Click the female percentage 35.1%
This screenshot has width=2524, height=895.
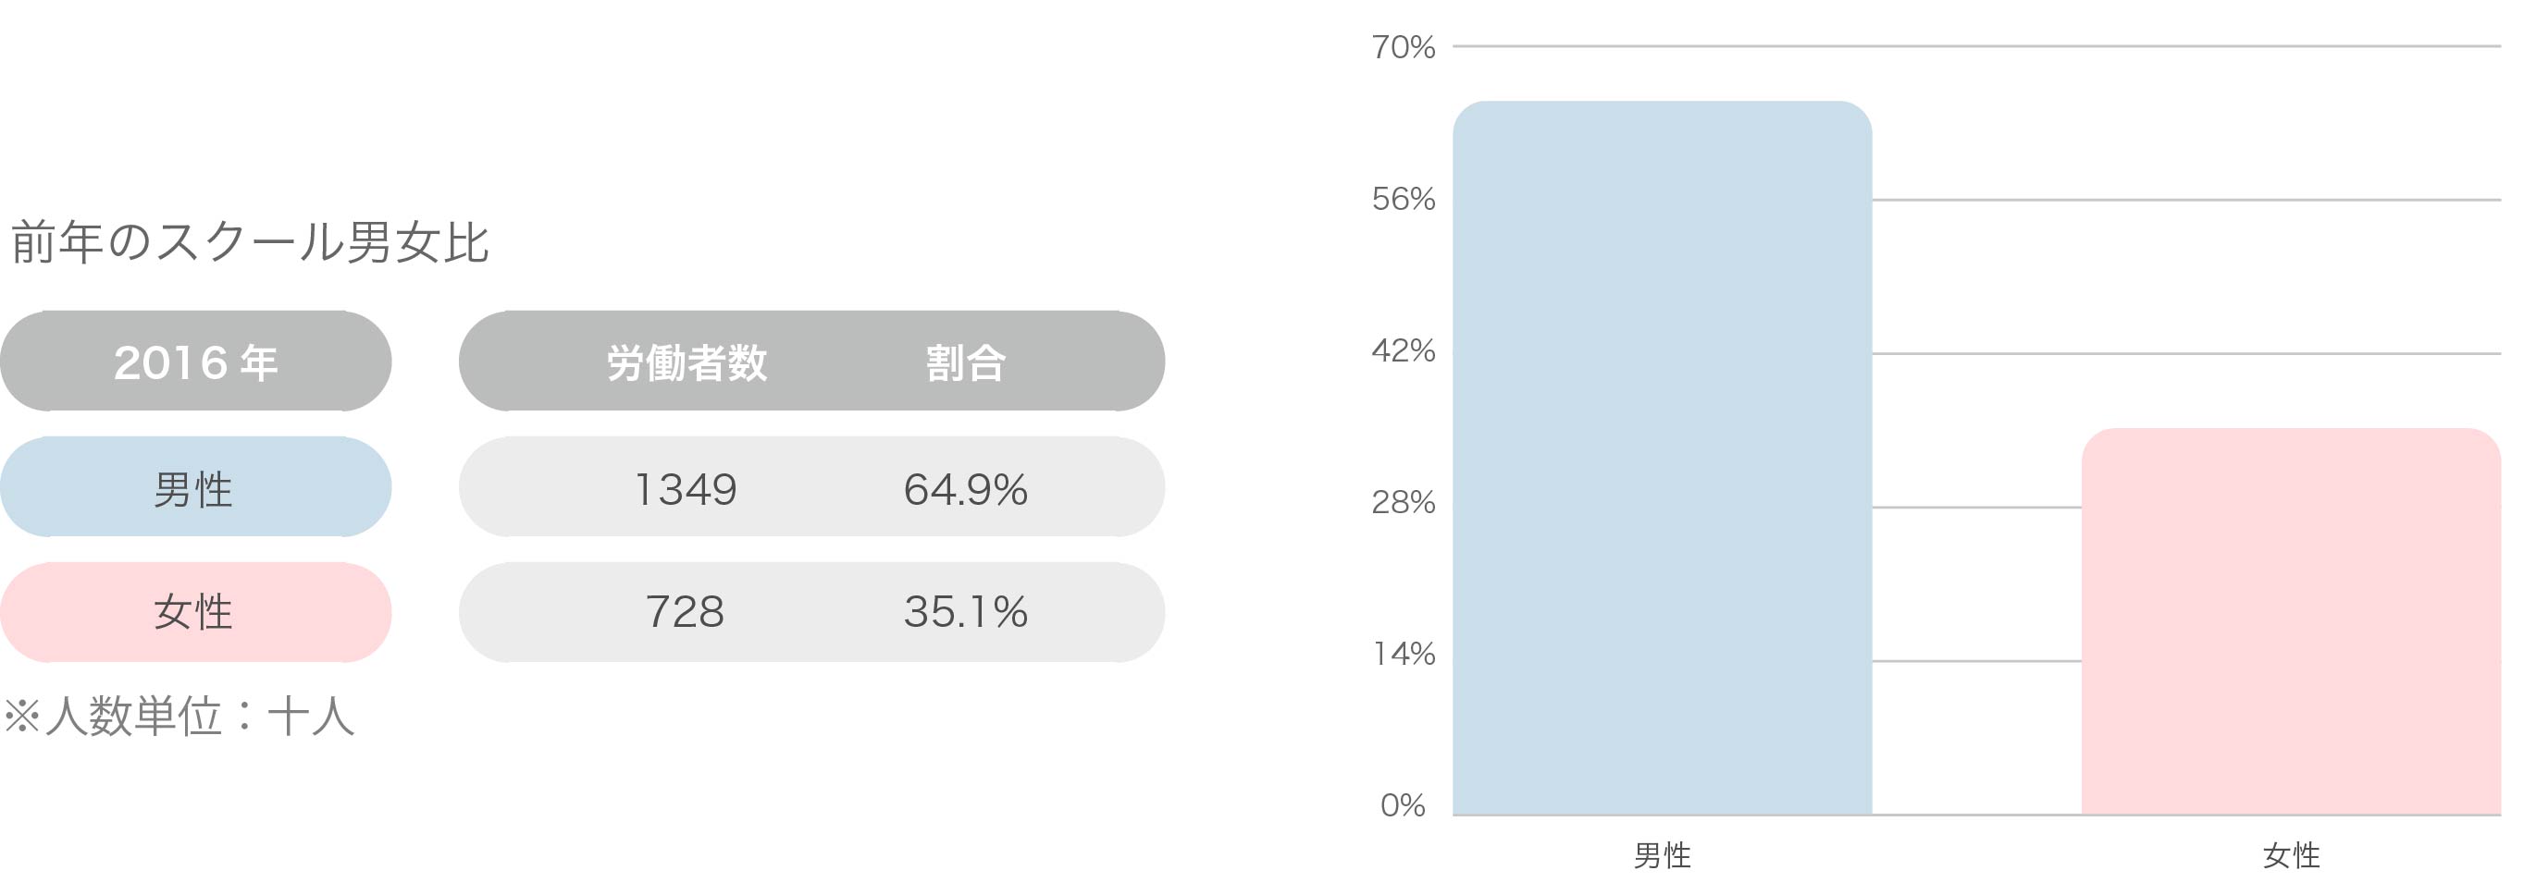[x=965, y=612]
